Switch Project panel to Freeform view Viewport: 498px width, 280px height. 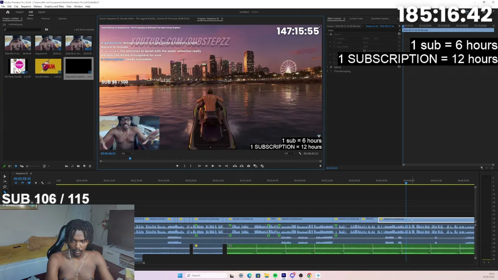[21, 166]
